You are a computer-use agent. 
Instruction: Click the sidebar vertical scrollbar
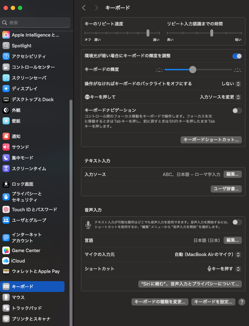coord(71,212)
